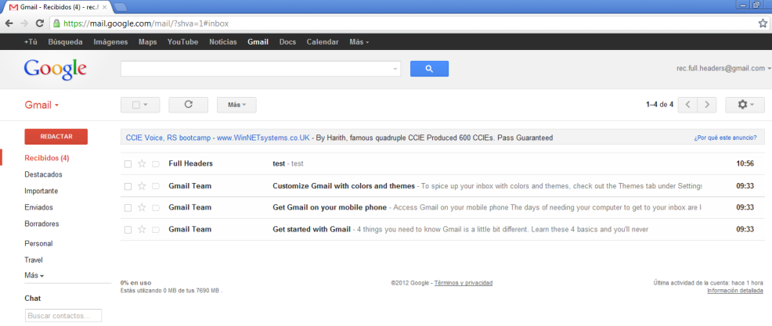Open search options arrow in search box
772x326 pixels.
(395, 70)
